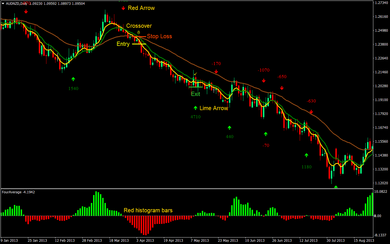Image resolution: width=390 pixels, height=244 pixels.
Task: Click the 15 Aug 2013 date label
Action: (364, 240)
